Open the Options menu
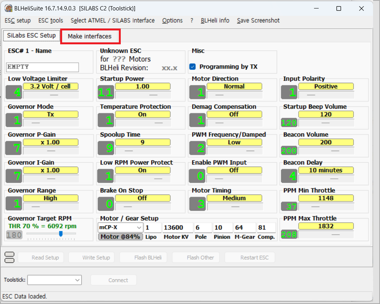 pos(172,20)
